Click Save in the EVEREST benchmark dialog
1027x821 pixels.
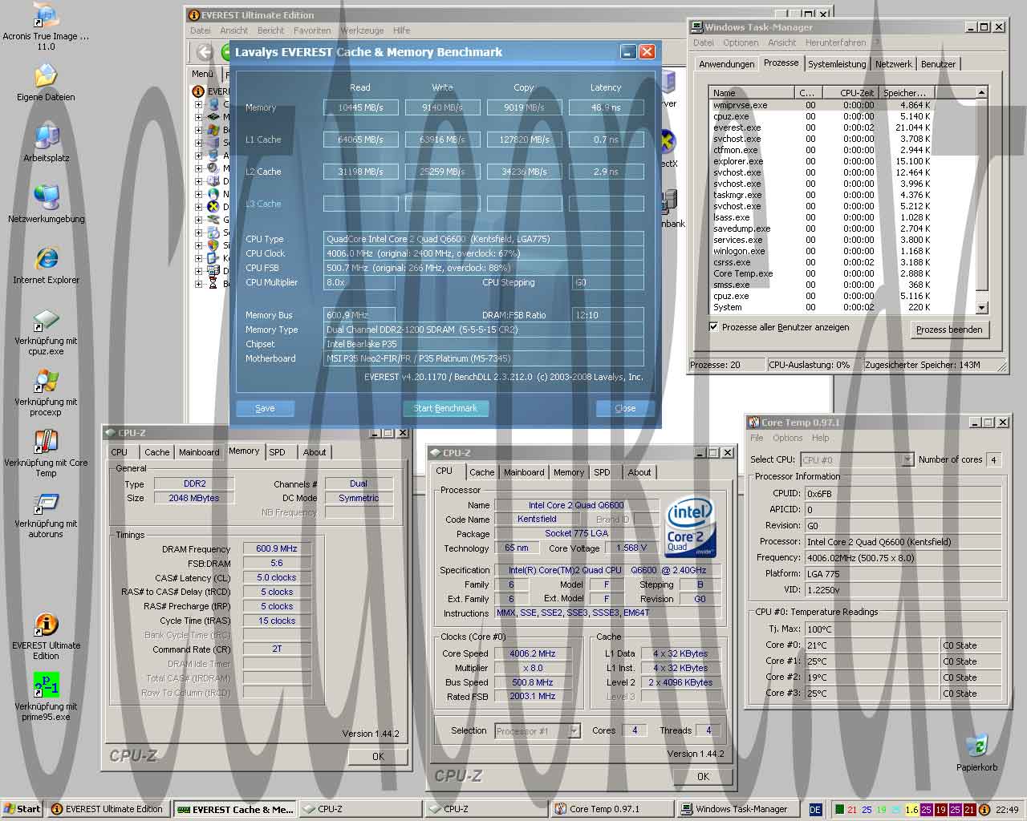point(265,408)
